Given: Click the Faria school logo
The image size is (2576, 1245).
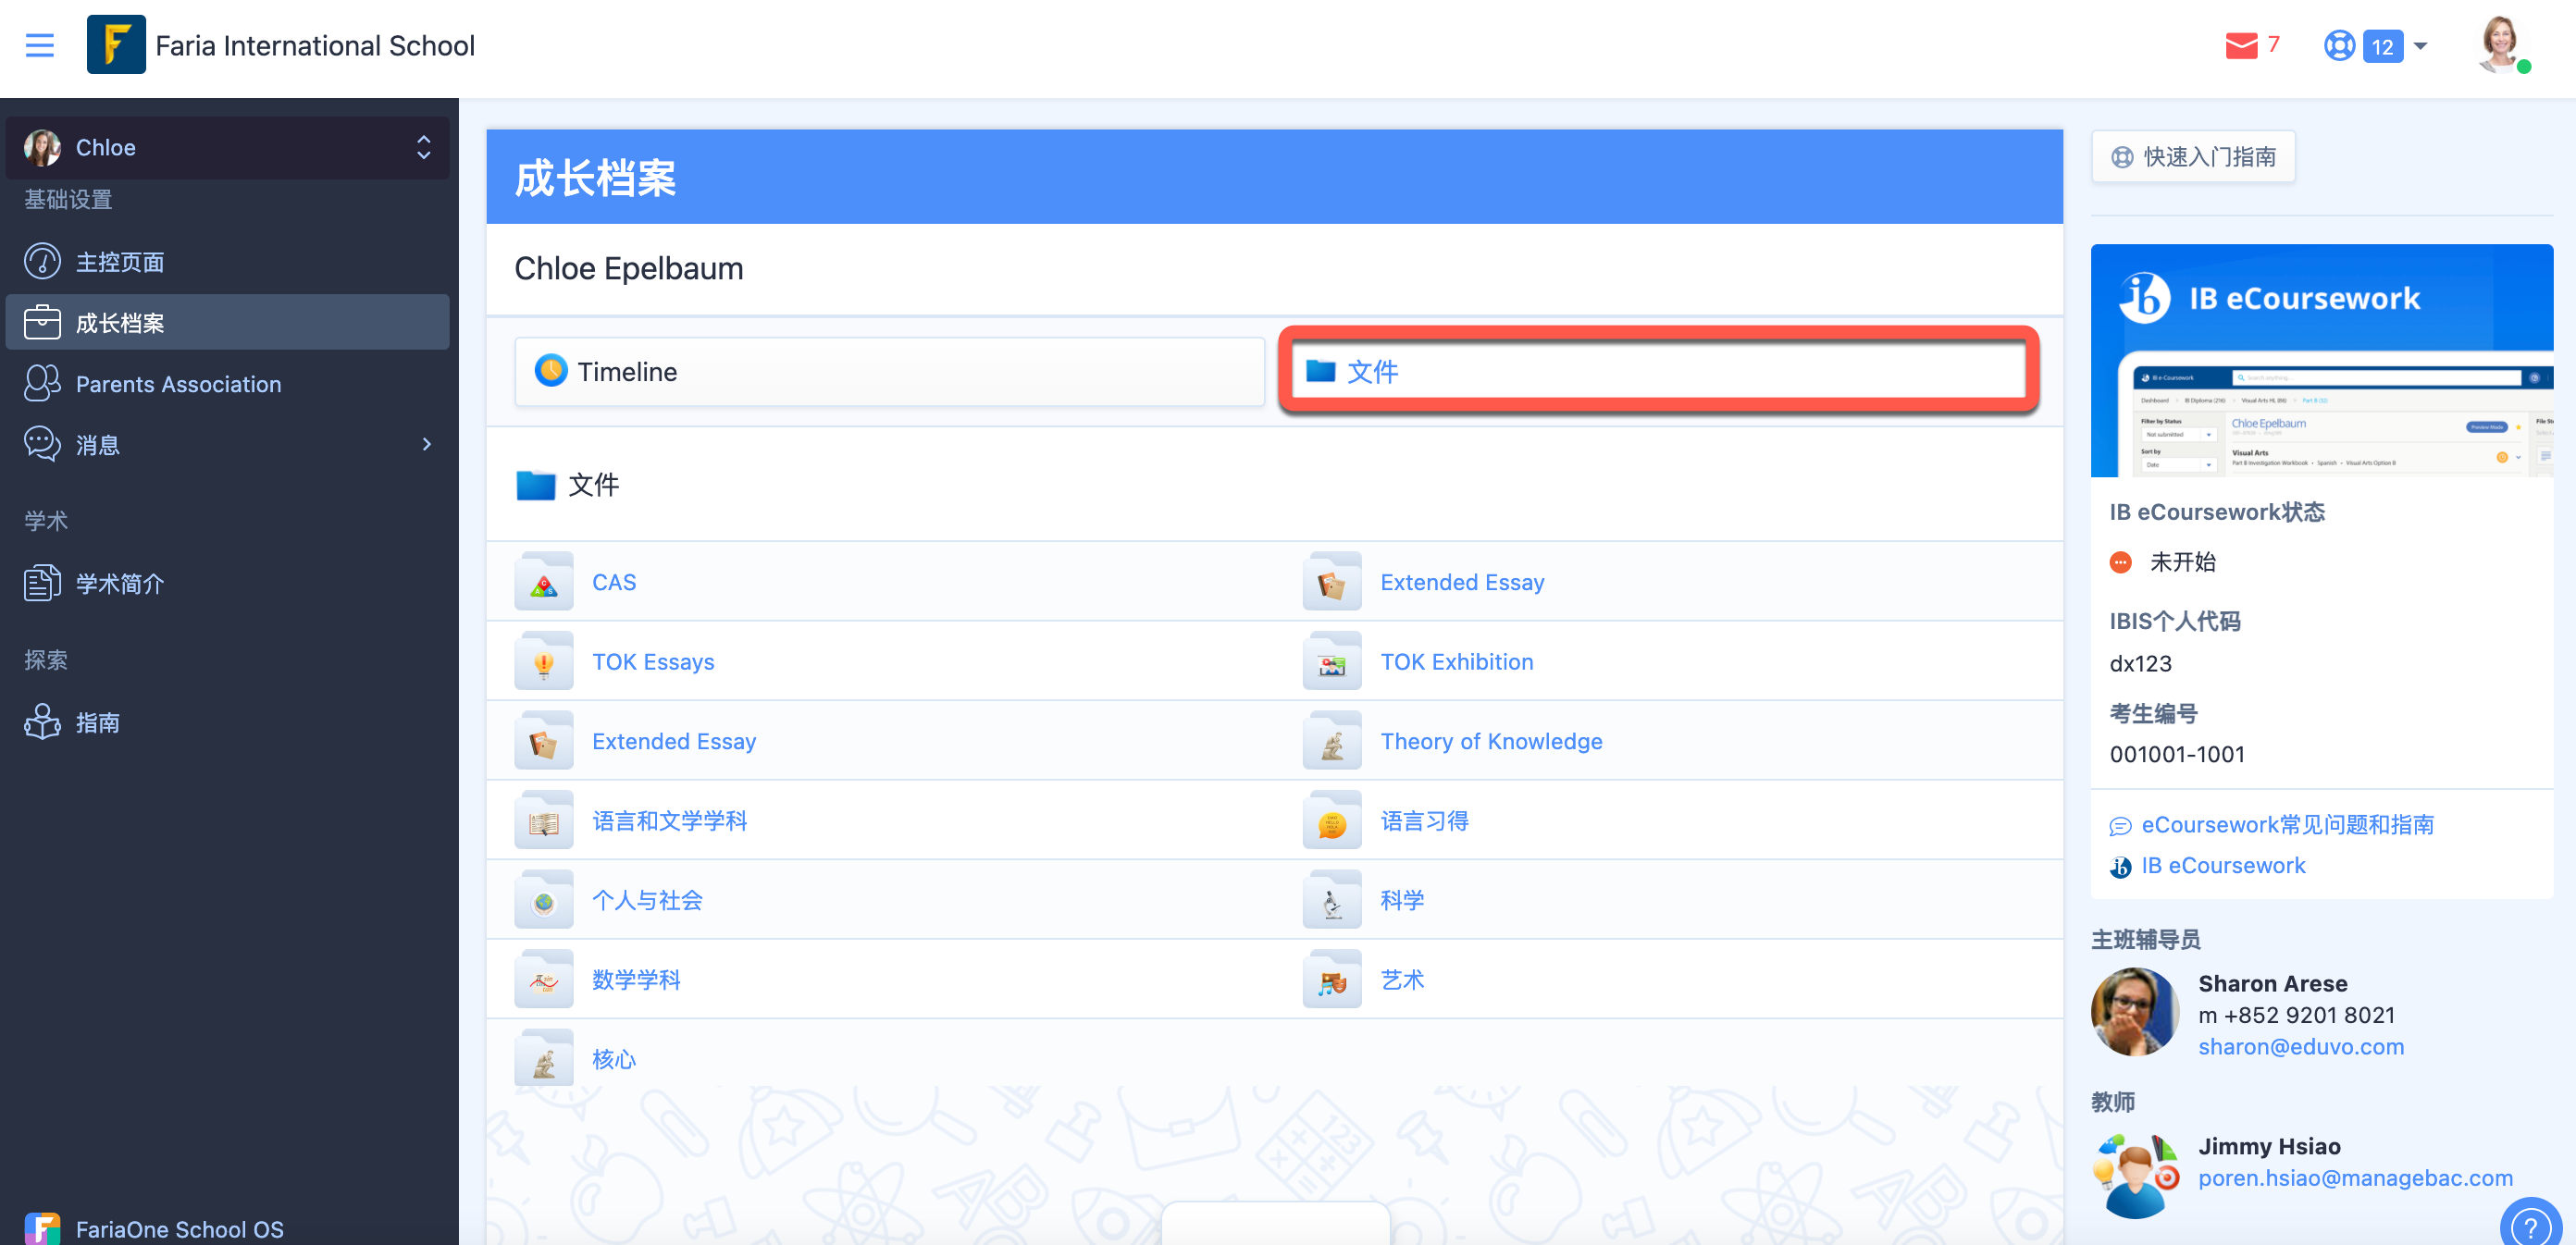Looking at the screenshot, I should [x=116, y=45].
